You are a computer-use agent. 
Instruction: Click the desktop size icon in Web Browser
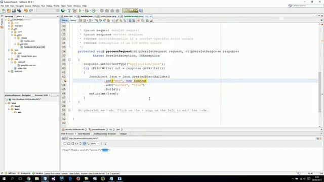65,144
